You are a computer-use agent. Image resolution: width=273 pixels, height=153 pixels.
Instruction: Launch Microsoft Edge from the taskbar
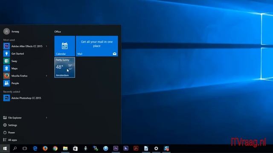35,148
